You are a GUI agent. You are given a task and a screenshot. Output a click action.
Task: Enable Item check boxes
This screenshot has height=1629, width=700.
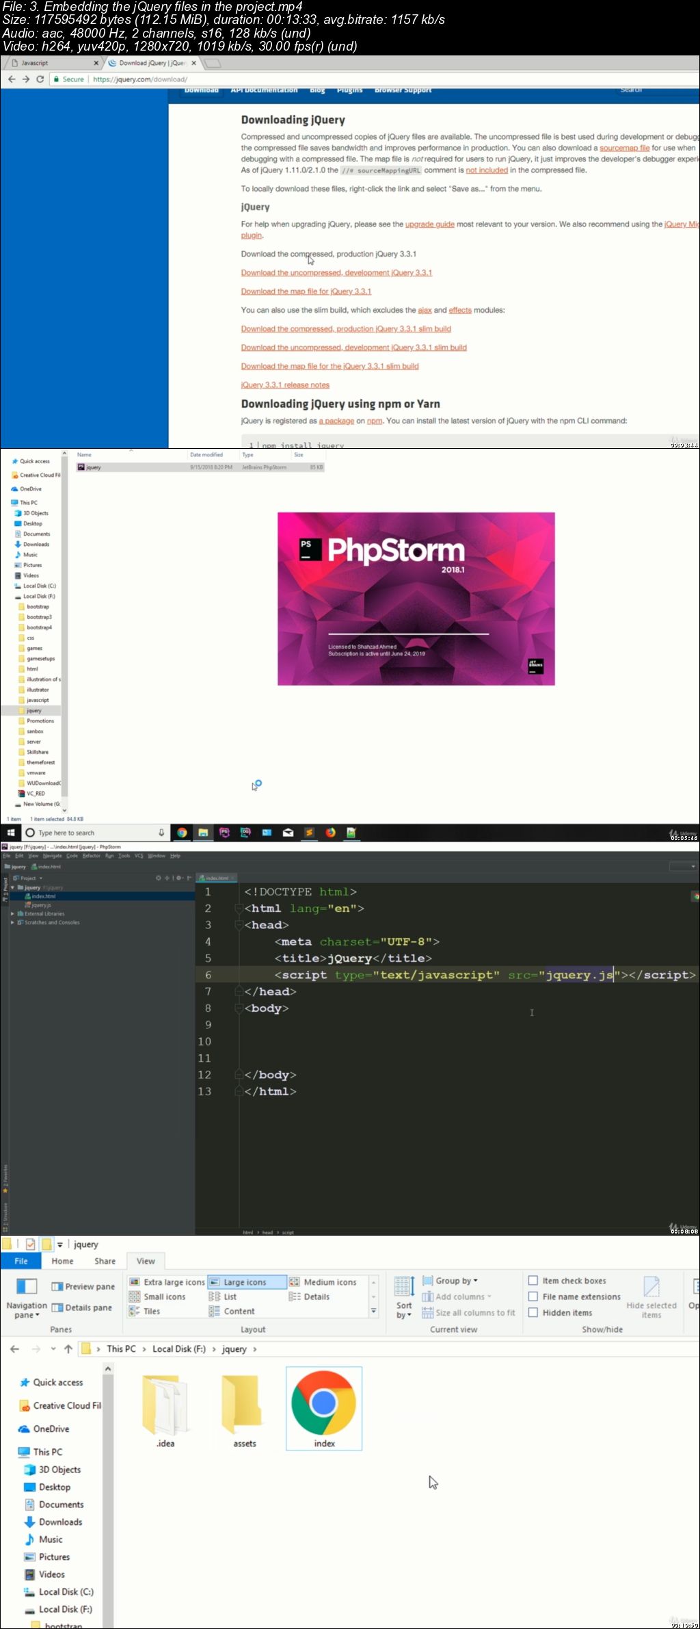click(x=533, y=1280)
